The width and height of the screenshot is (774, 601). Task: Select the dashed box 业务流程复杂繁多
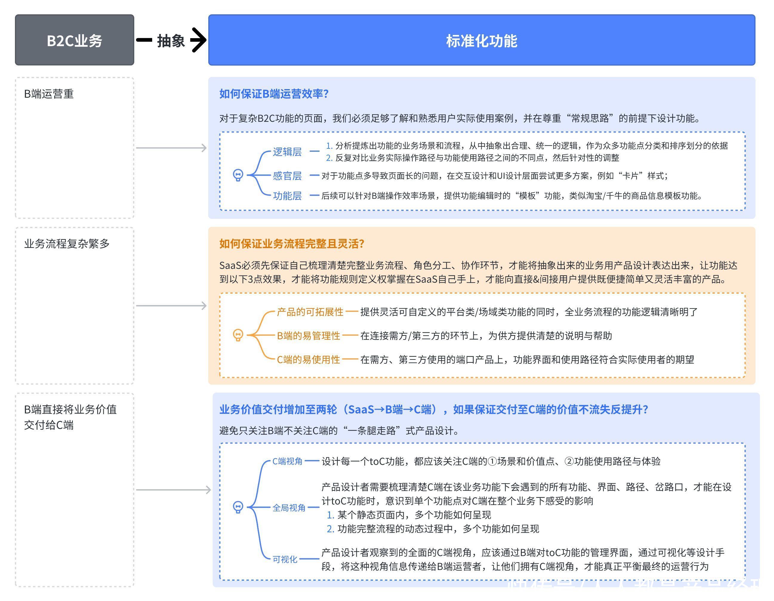pos(74,306)
